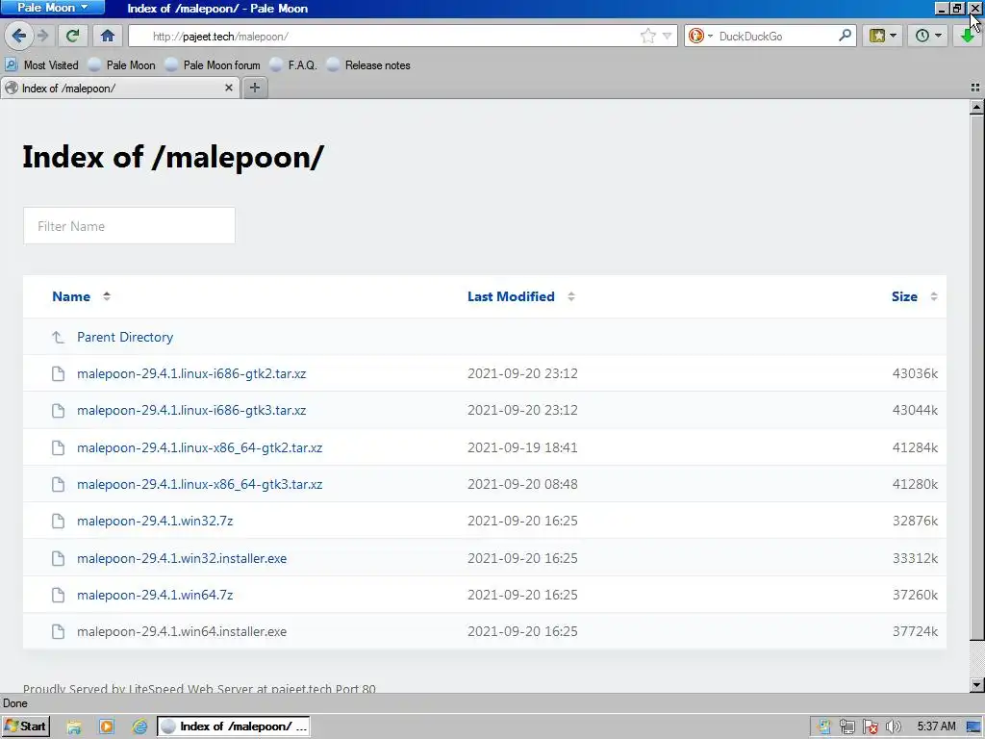This screenshot has width=985, height=739.
Task: Launch the media player quick launch icon
Action: click(107, 727)
